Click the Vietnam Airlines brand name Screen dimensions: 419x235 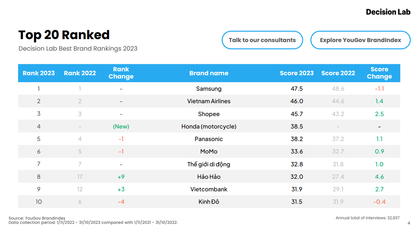[209, 101]
